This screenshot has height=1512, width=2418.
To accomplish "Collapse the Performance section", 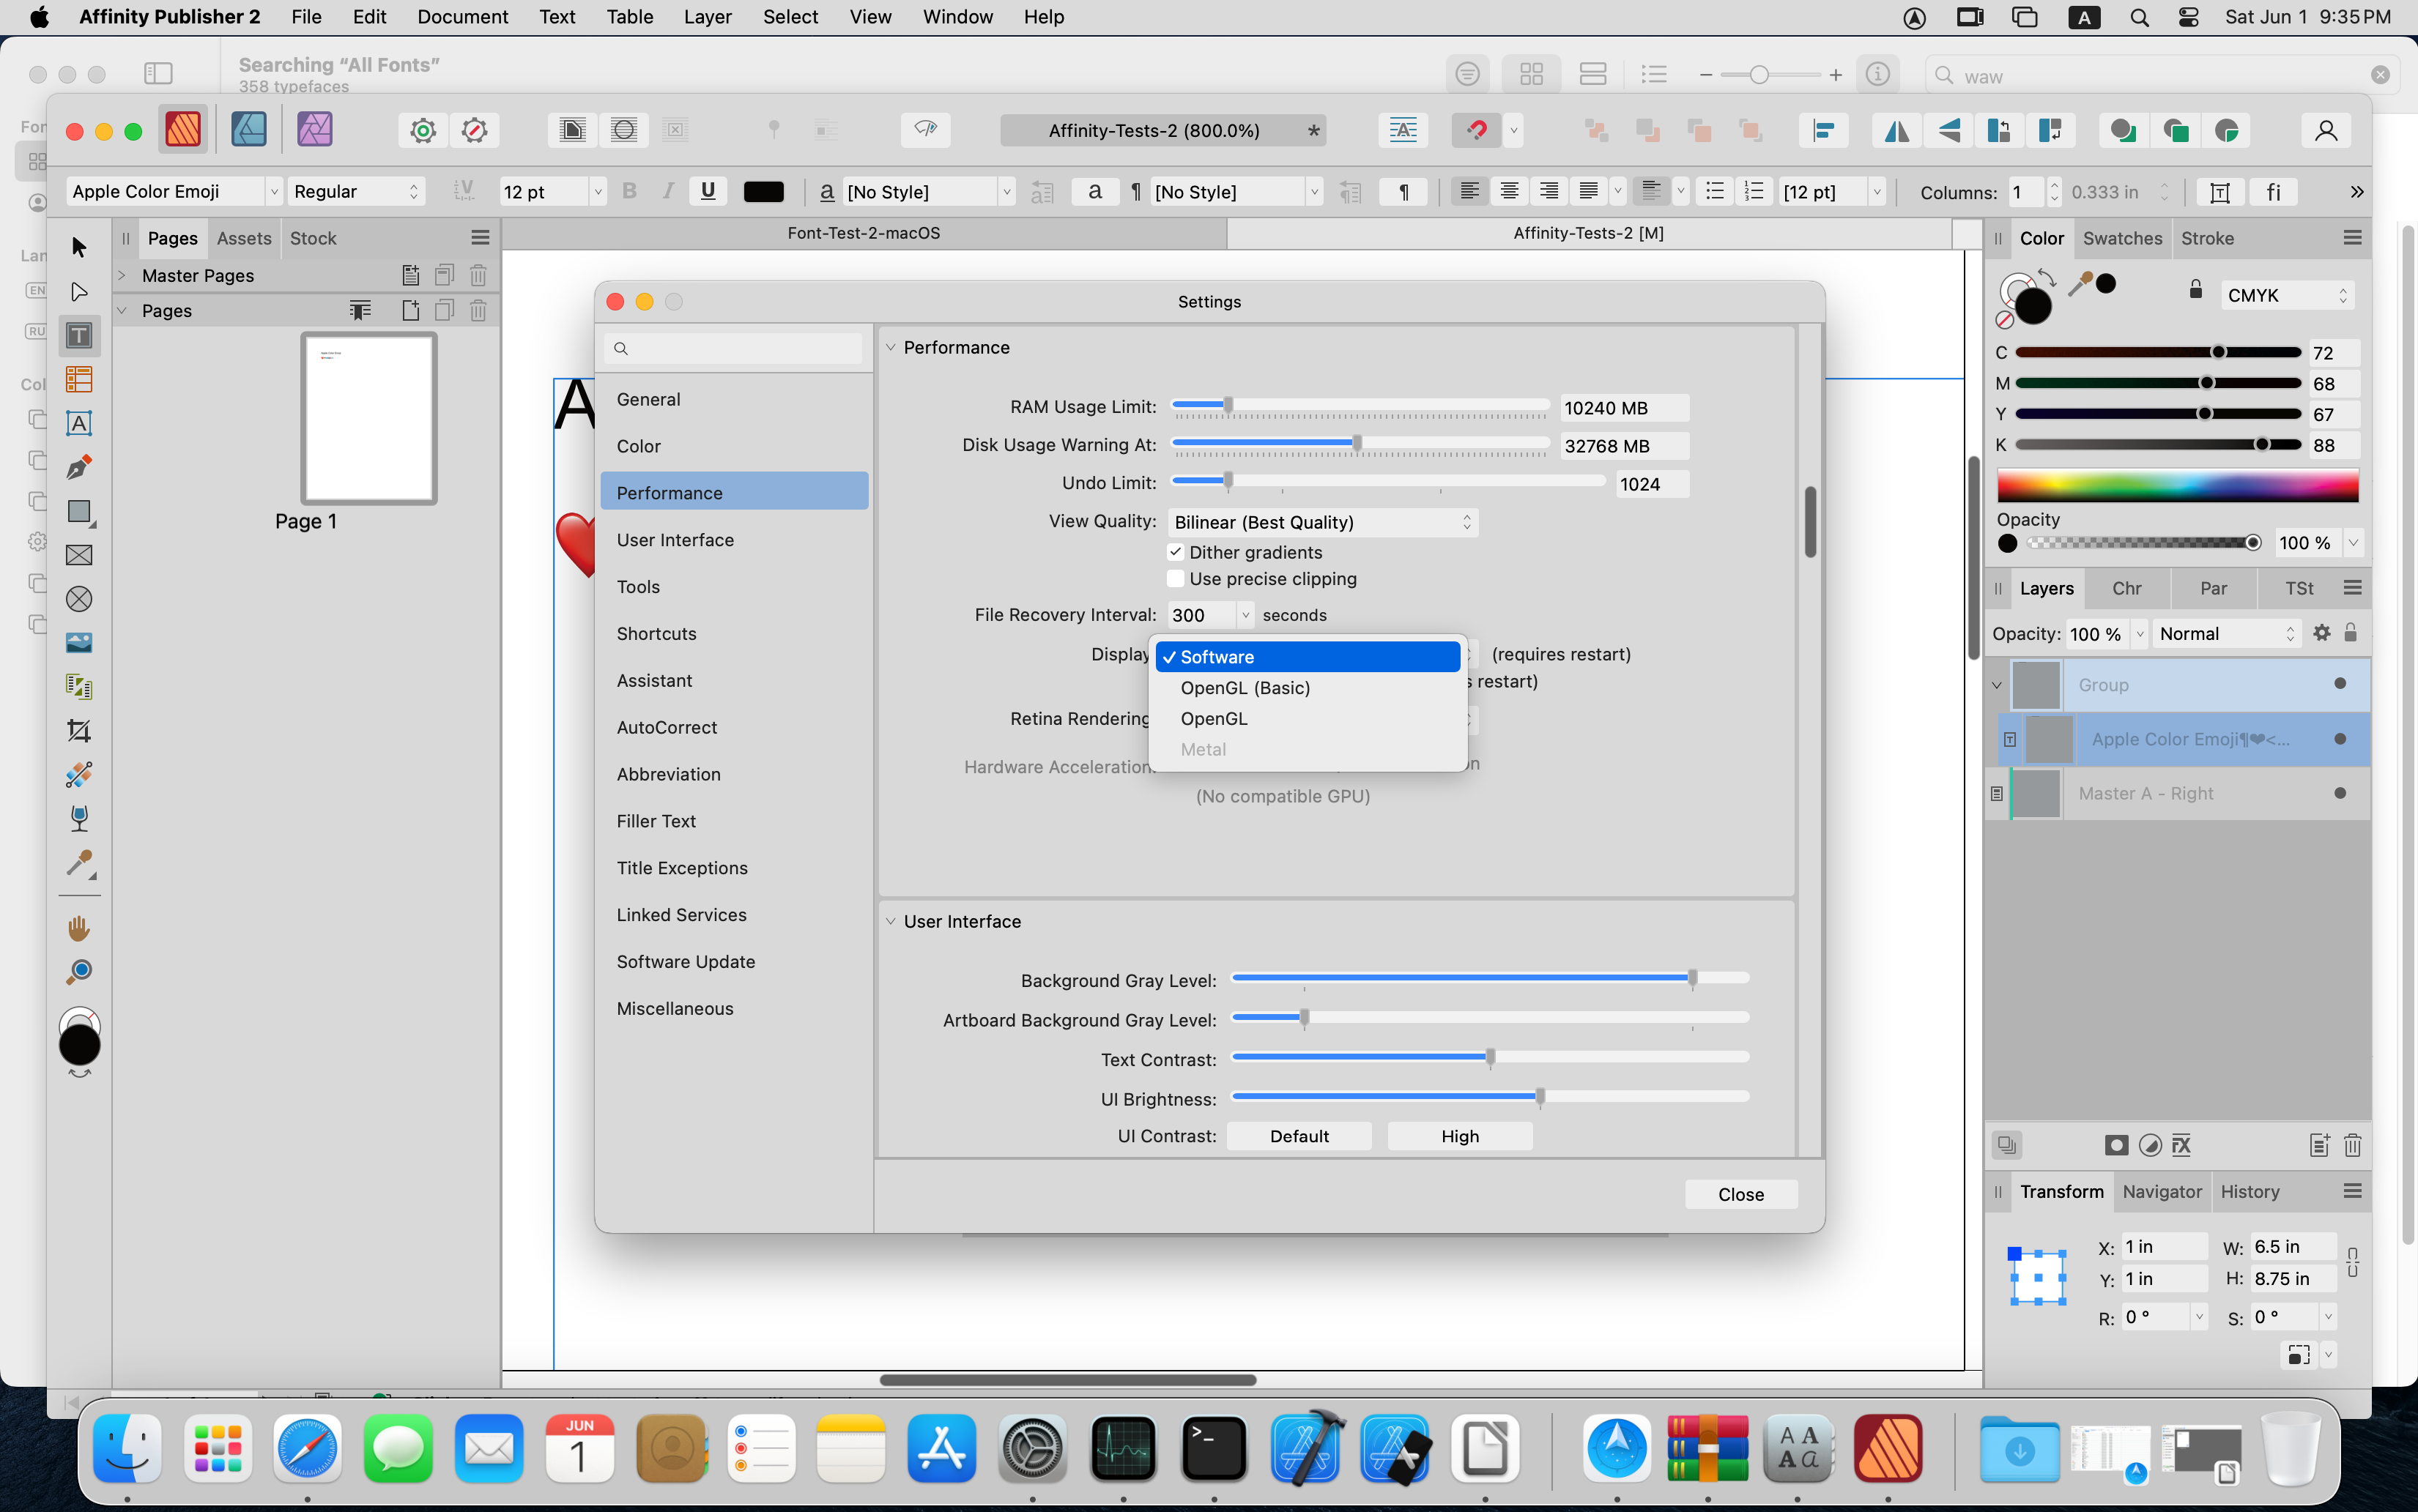I will [891, 347].
